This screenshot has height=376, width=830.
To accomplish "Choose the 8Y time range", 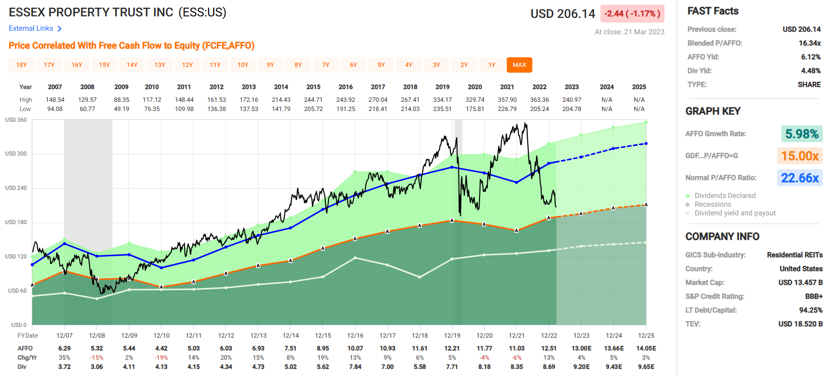I will click(298, 65).
